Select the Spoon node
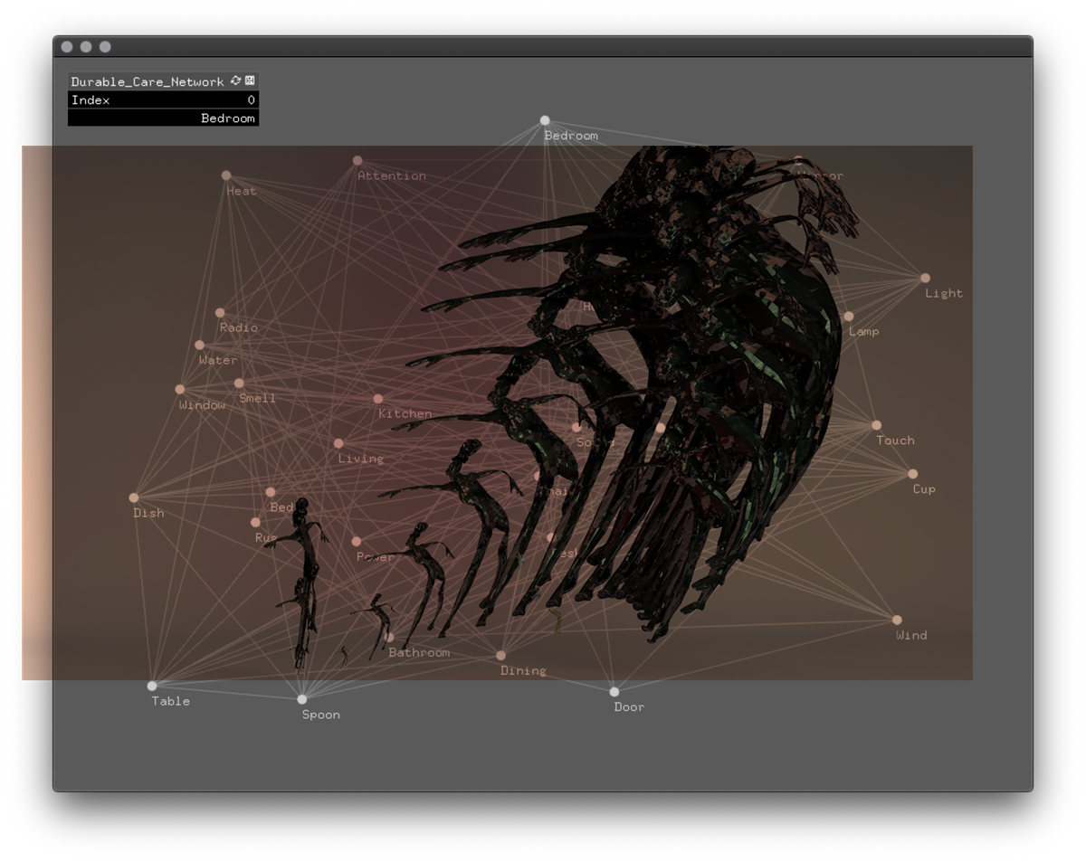Image resolution: width=1086 pixels, height=862 pixels. click(x=301, y=698)
